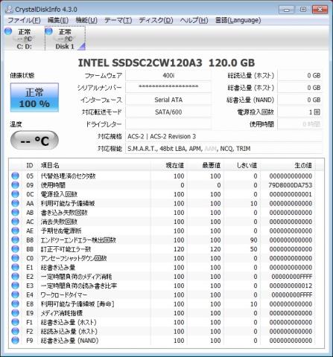This screenshot has height=357, width=333.
Task: Open the 言語(Language) menu
Action: point(238,20)
